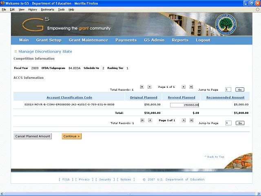The height and width of the screenshot is (196, 261).
Task: Open the FOIA footer link
Action: pos(66,180)
